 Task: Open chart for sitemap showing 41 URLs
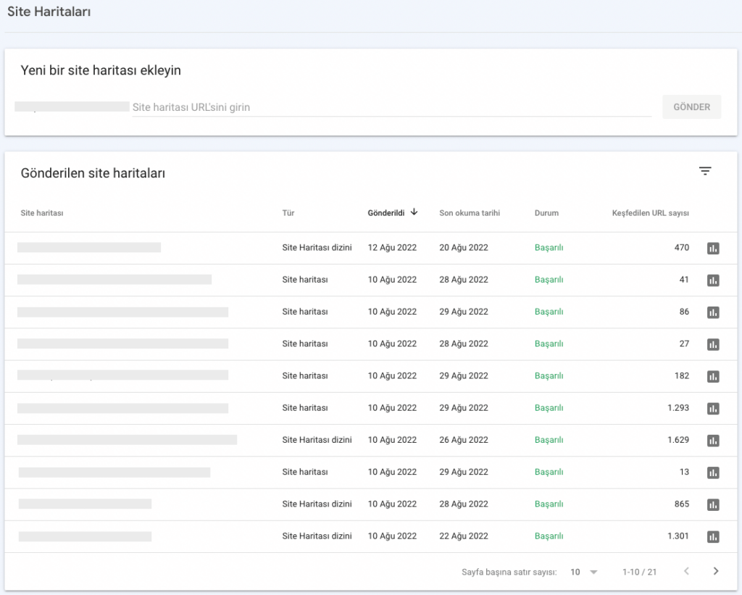point(713,280)
